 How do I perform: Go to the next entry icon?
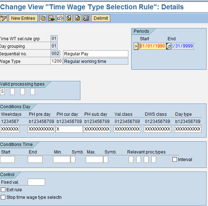(78, 18)
